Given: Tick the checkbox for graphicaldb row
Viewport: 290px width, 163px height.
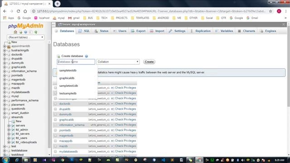Looking at the screenshot, I should pyautogui.click(x=55, y=120).
